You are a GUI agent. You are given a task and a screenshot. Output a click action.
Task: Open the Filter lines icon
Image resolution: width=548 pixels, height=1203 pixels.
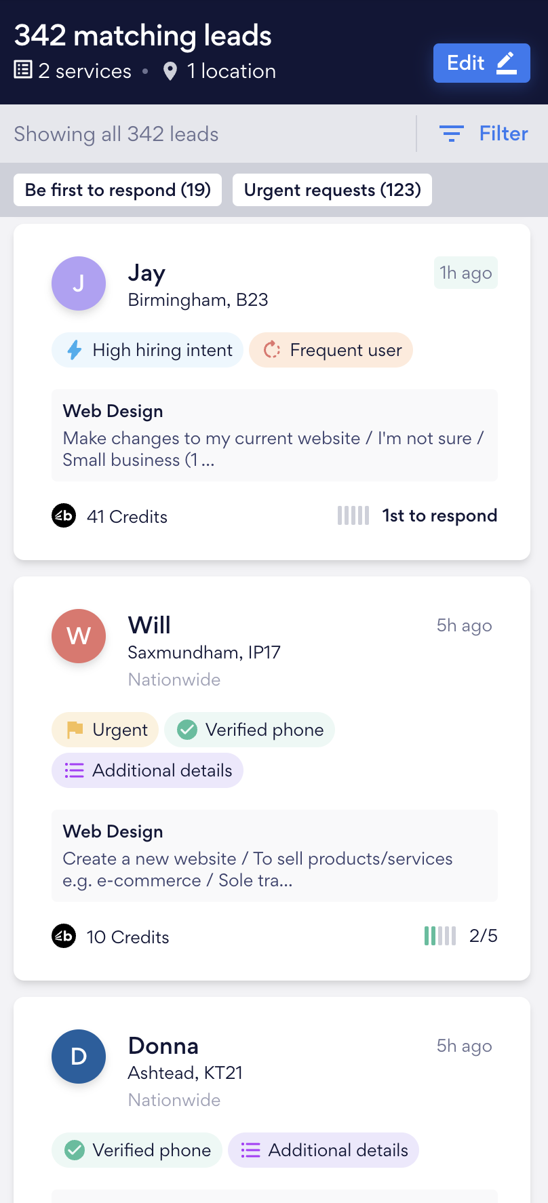click(x=451, y=134)
